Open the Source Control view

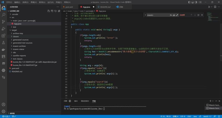tap(3, 22)
